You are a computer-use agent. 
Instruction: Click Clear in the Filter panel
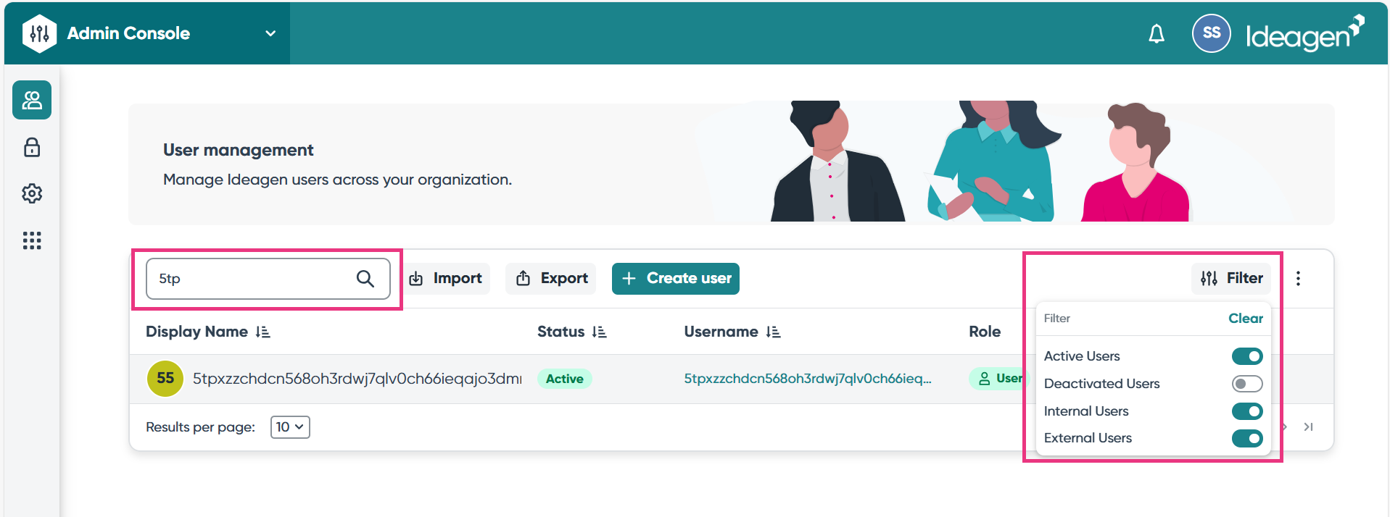1245,319
